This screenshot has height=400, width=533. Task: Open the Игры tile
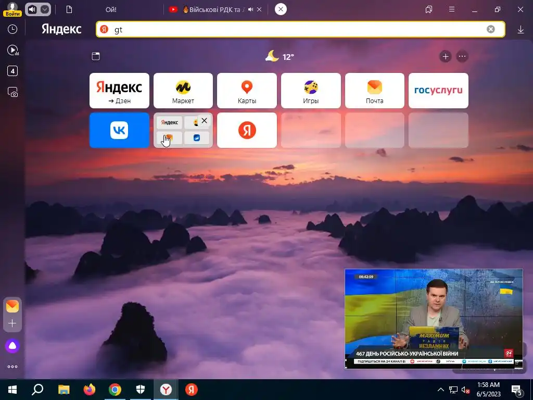coord(311,91)
